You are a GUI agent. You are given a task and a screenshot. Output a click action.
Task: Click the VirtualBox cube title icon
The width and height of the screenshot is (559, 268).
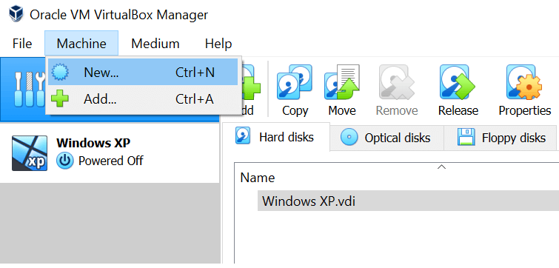click(x=16, y=15)
